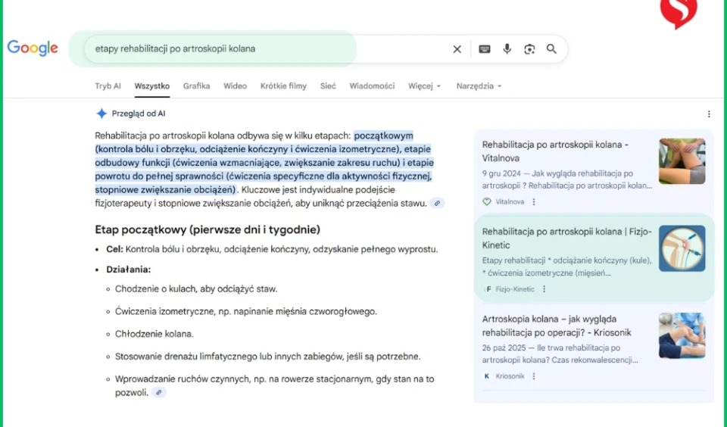This screenshot has height=427, width=727.
Task: Open the Vitalnova knee massage thumbnail
Action: 682,161
